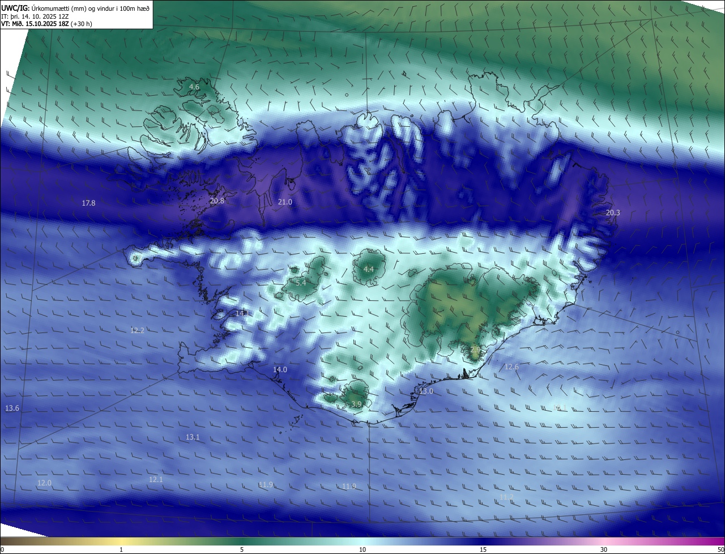
Task: Click the colour scale tick label '50'
Action: 721,549
